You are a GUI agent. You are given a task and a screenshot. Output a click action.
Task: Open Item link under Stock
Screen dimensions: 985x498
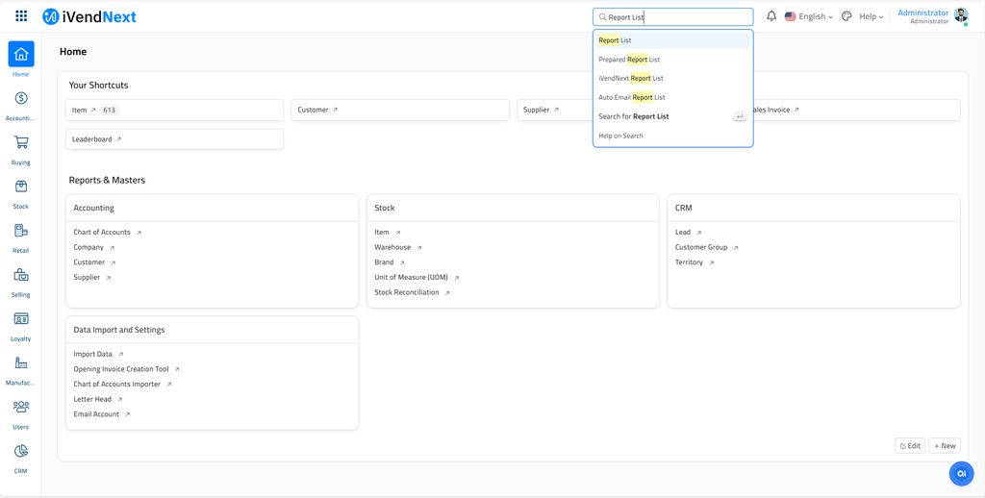coord(382,233)
